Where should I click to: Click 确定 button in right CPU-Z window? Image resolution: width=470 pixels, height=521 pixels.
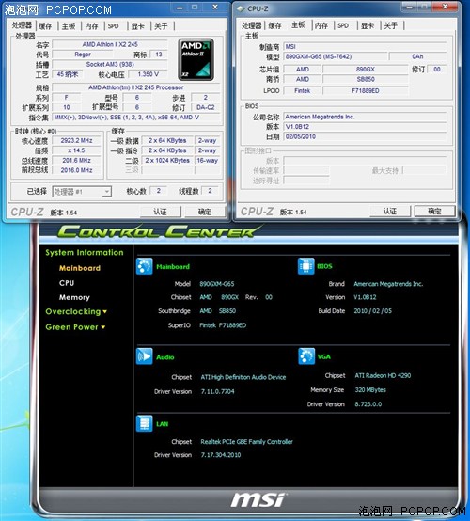pyautogui.click(x=434, y=212)
